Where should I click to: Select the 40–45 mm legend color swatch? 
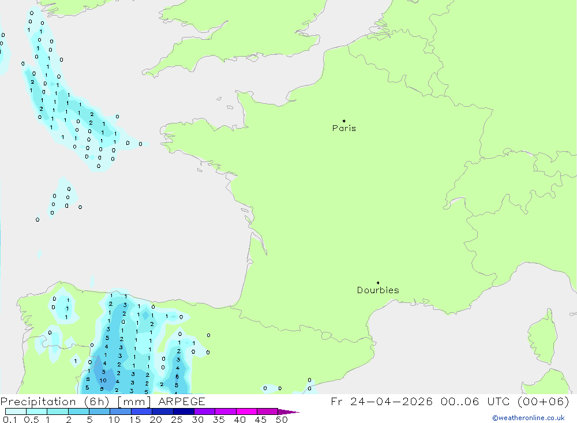point(246,411)
